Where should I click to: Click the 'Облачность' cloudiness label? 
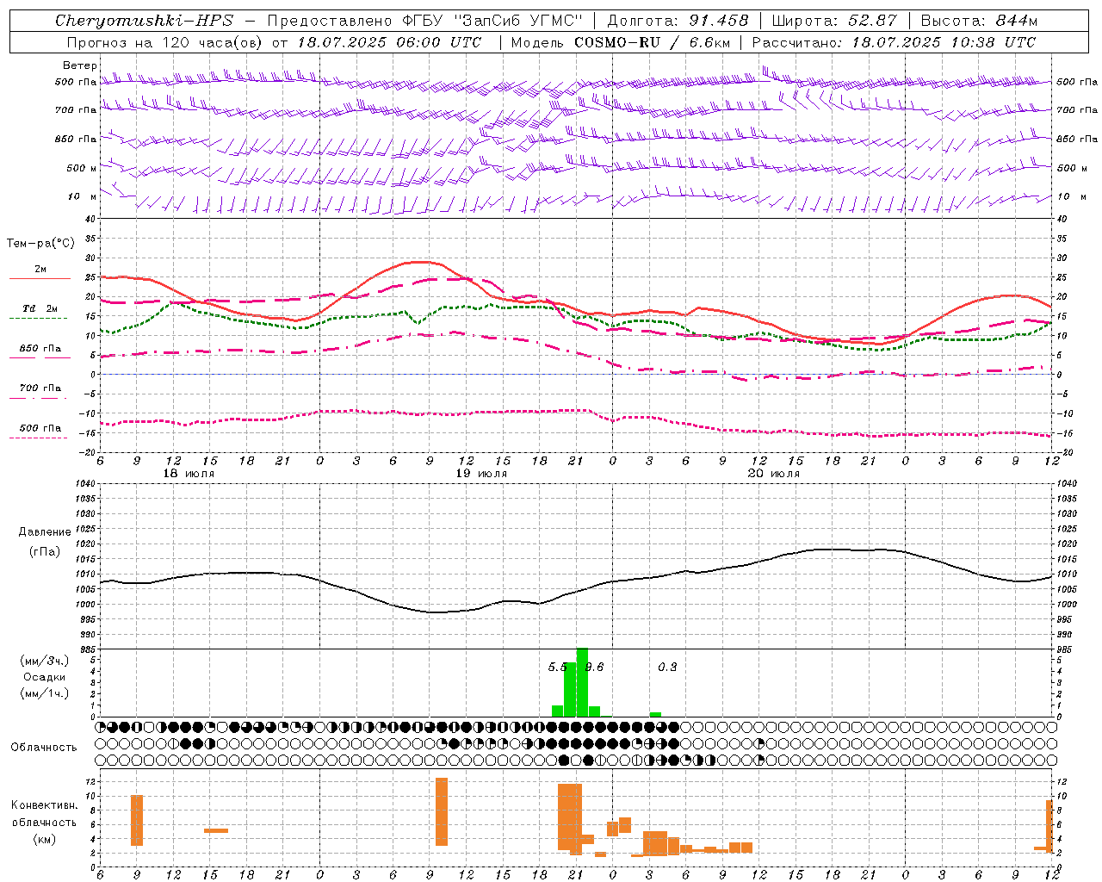[44, 747]
